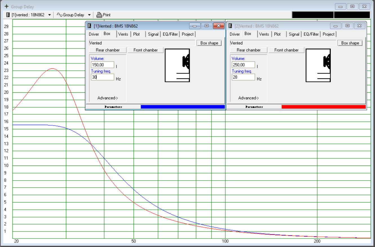The width and height of the screenshot is (375, 247).
Task: Click the Front chamber button in window 2
Action: tap(287, 50)
